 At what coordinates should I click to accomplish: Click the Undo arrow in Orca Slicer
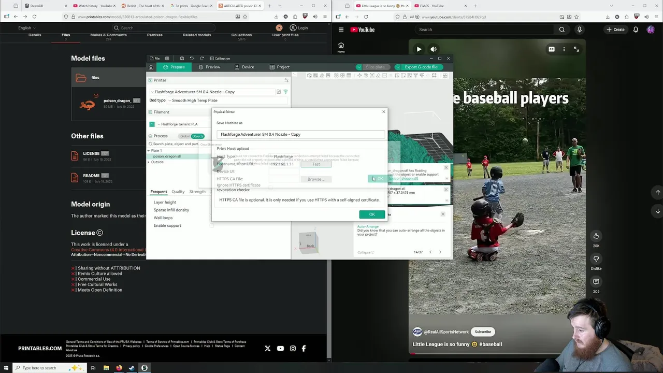coord(192,59)
